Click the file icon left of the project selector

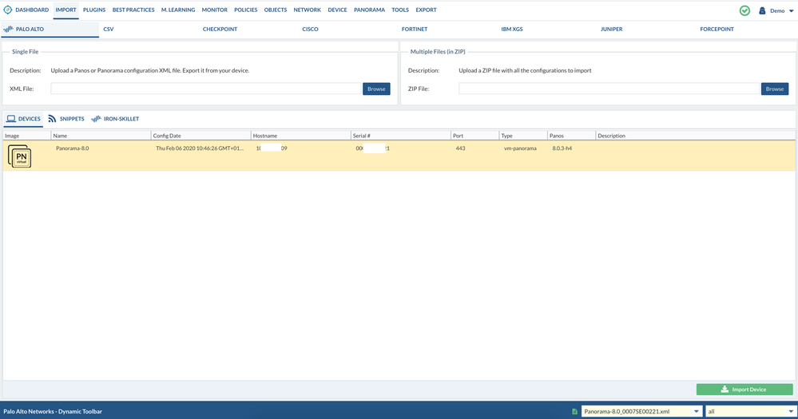coord(574,411)
